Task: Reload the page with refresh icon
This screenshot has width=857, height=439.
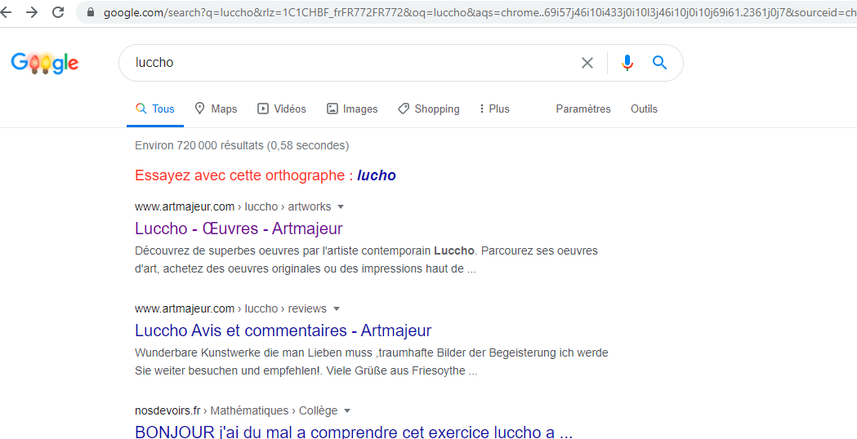Action: click(58, 12)
